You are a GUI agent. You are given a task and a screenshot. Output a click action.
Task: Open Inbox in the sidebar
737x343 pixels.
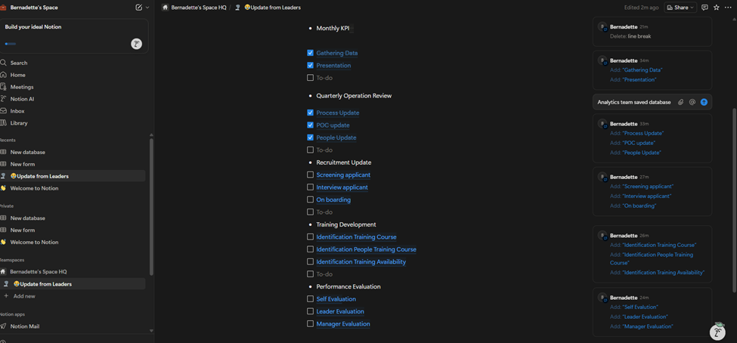pyautogui.click(x=17, y=111)
